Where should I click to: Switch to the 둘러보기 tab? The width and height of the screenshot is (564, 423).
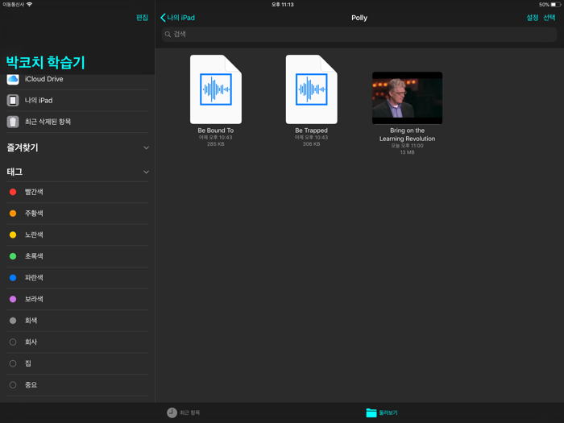[382, 413]
